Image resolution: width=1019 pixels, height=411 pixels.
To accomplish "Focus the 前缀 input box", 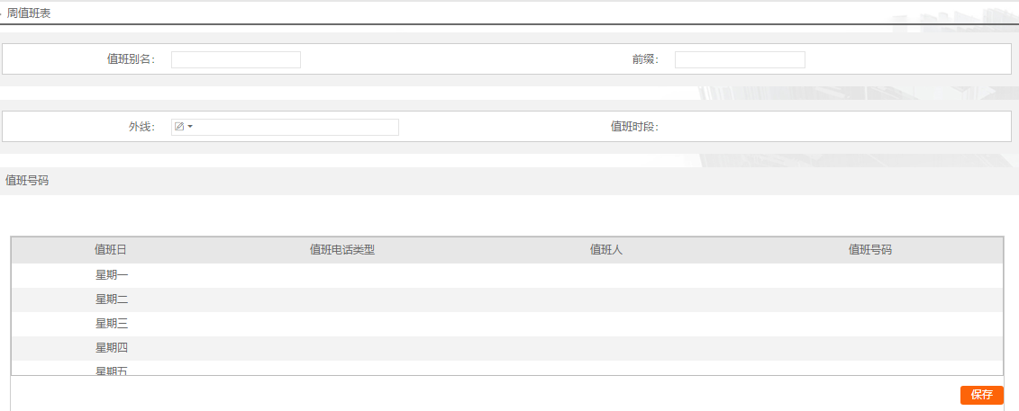I will click(x=740, y=59).
